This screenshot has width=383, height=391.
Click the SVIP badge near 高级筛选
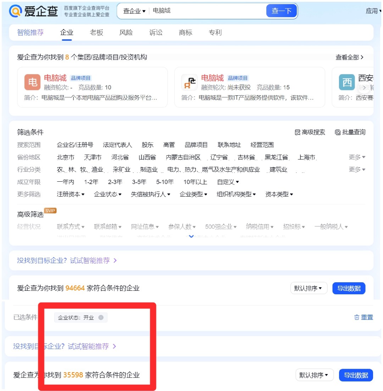click(x=50, y=211)
